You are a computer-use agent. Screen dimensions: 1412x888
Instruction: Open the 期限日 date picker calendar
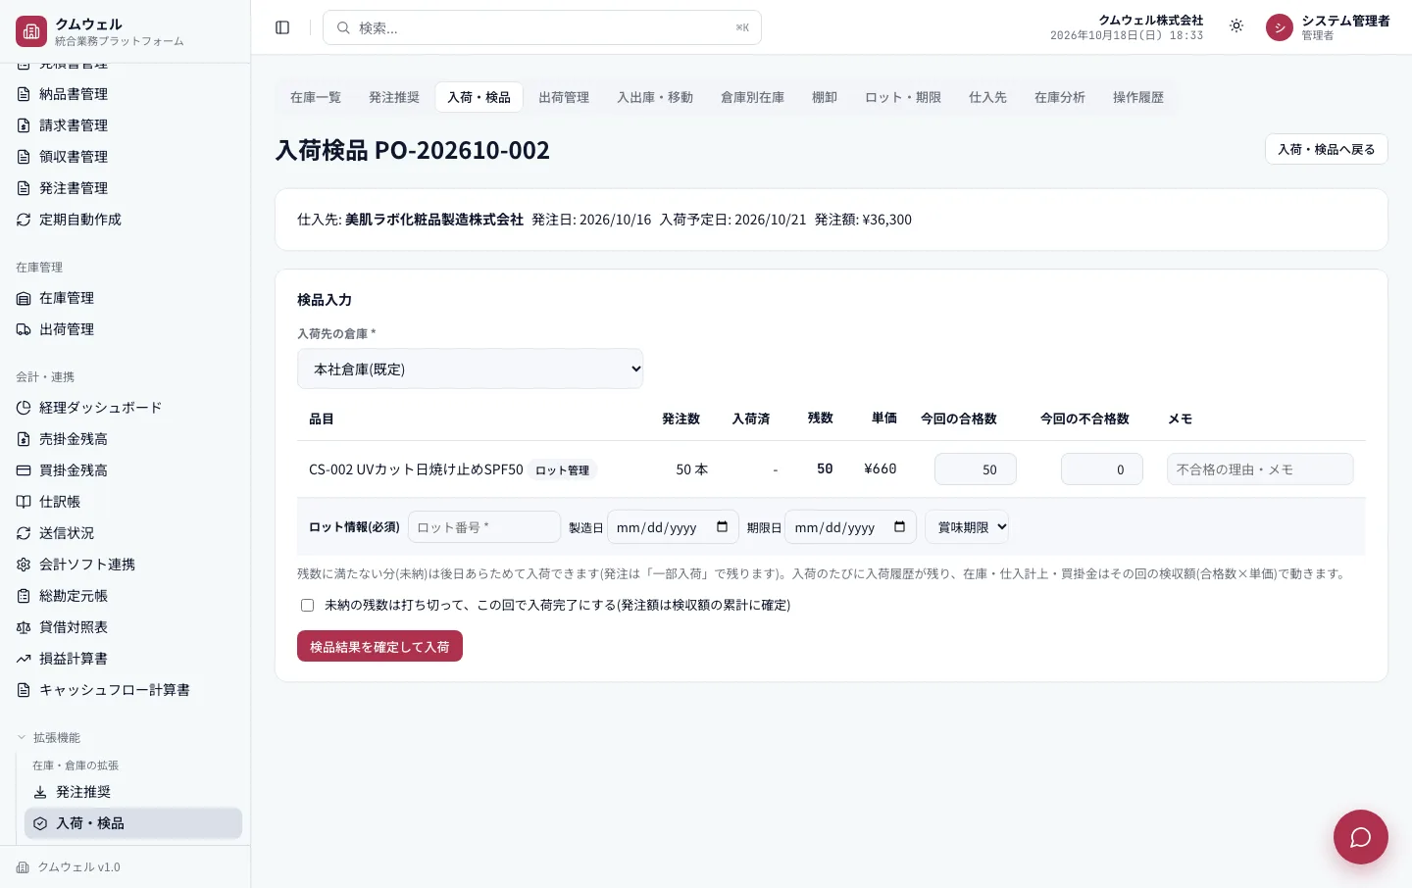point(899,527)
